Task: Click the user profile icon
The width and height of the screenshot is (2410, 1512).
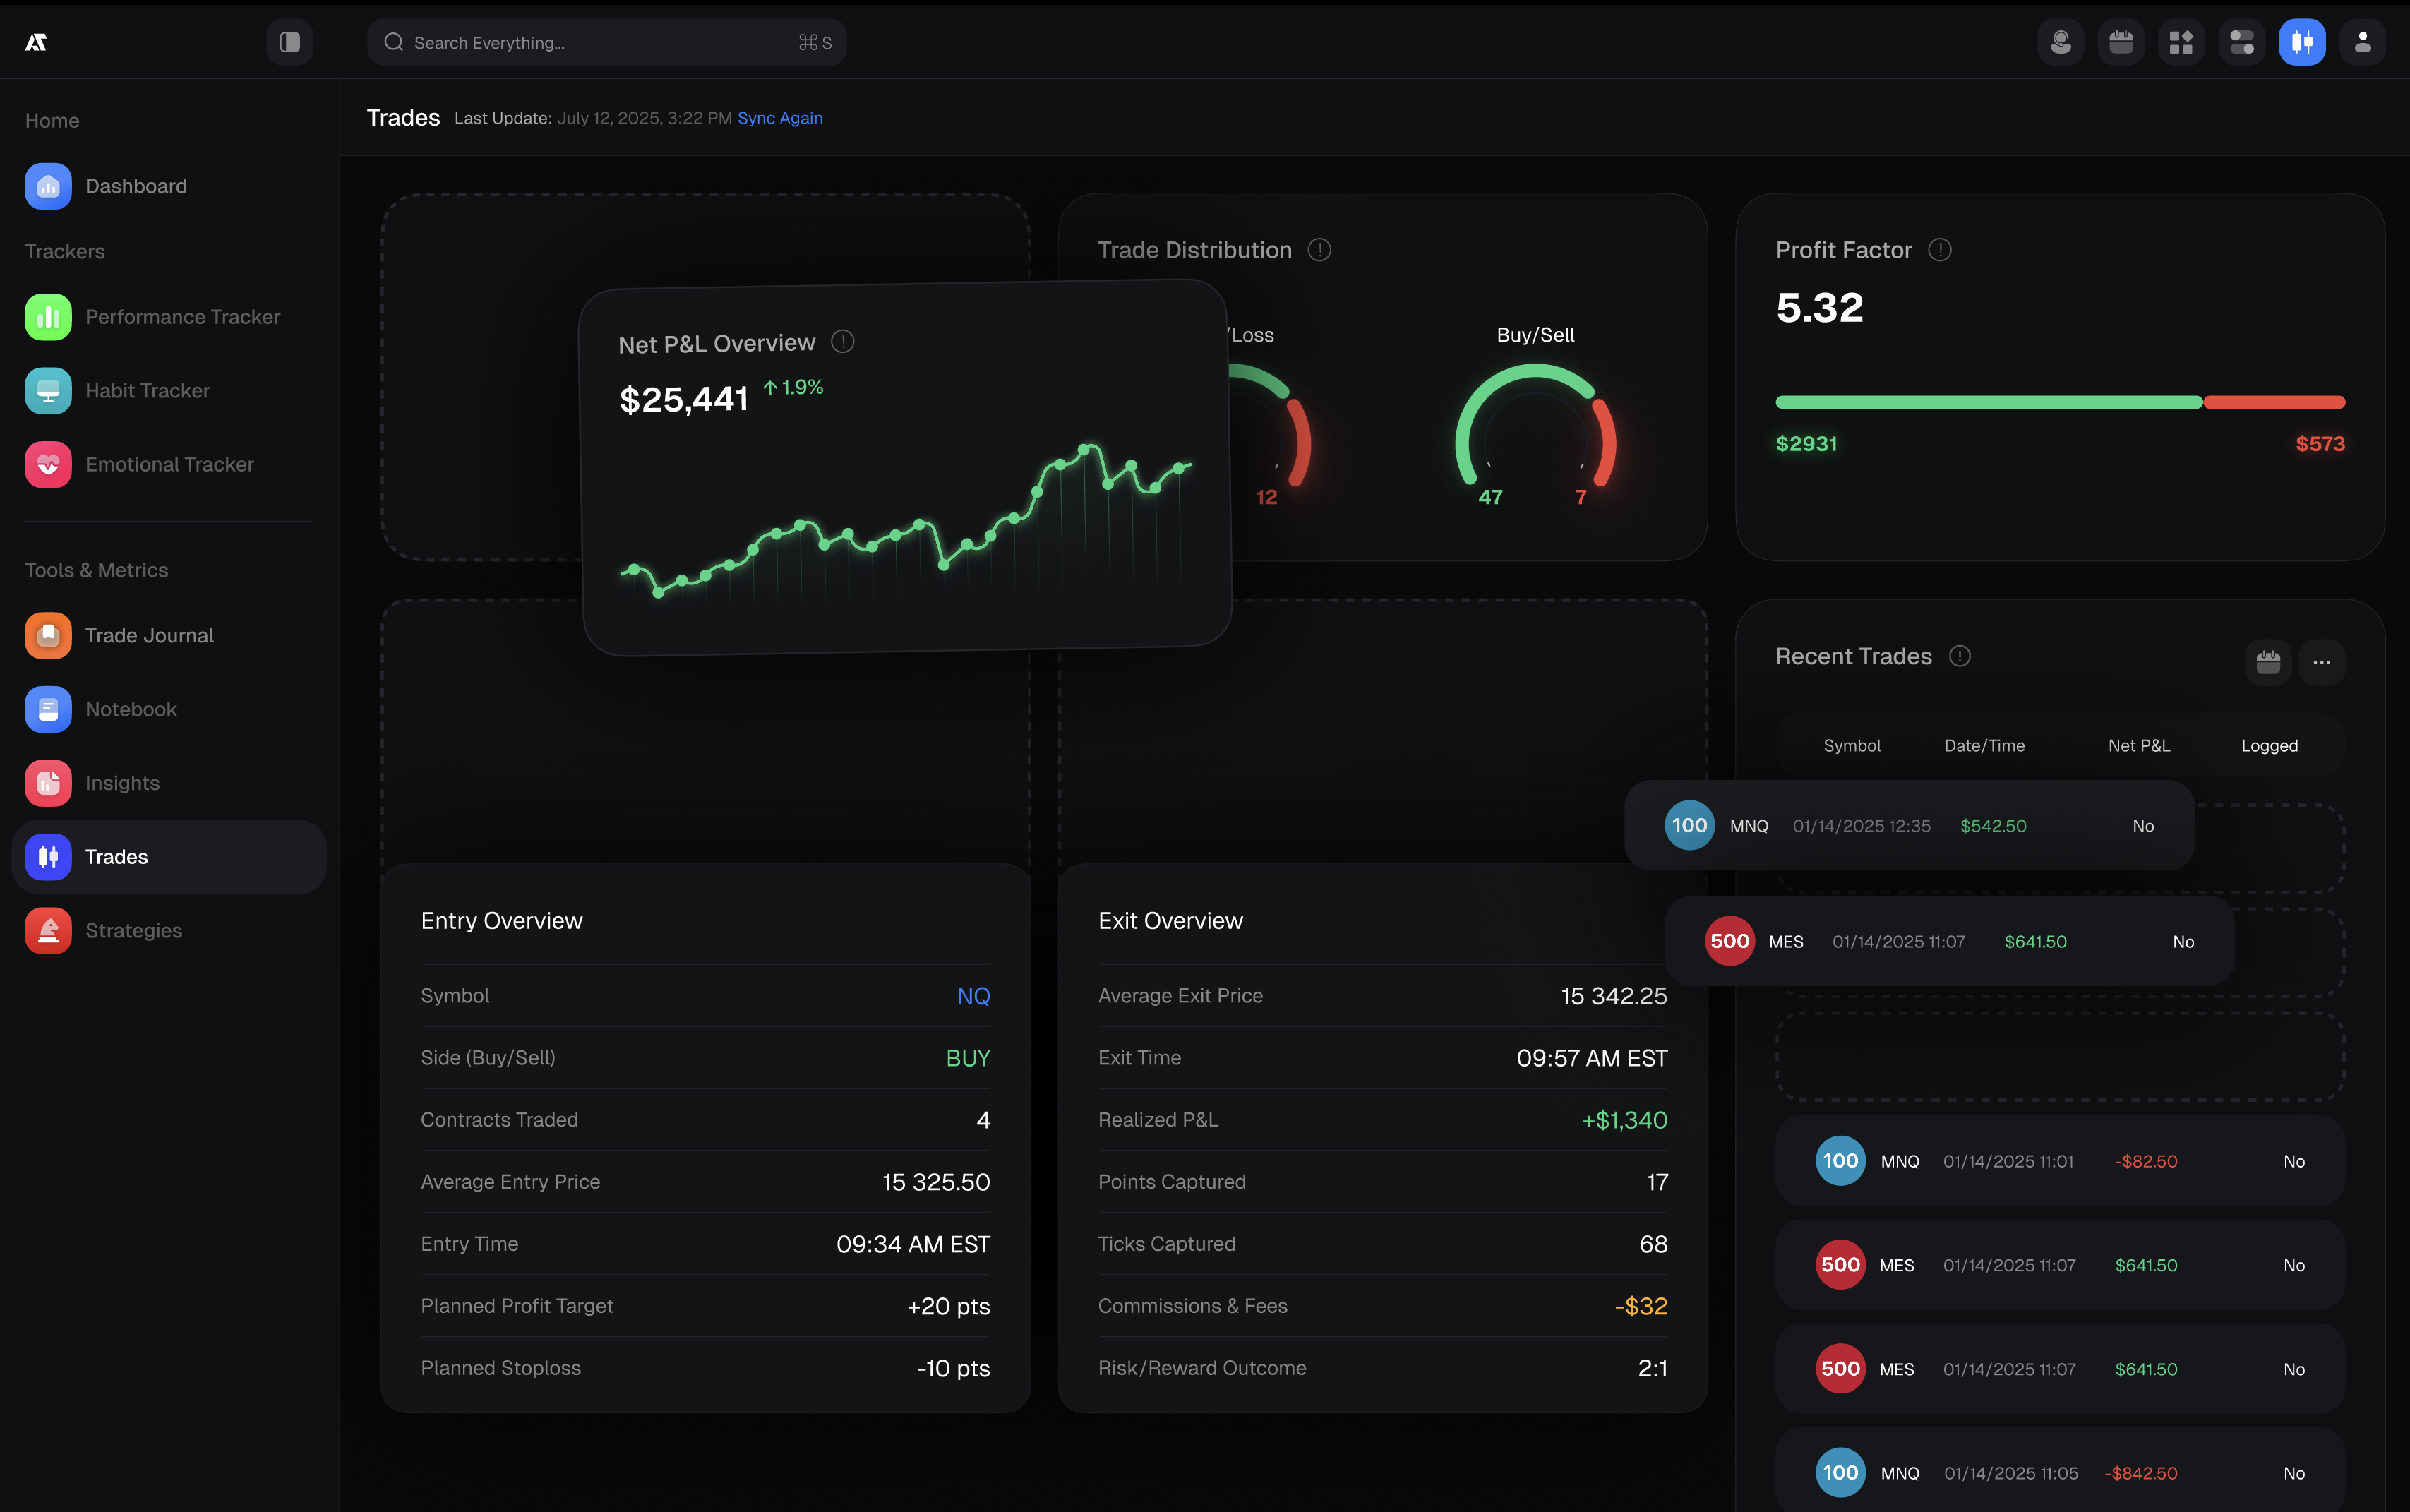Action: click(x=2362, y=42)
